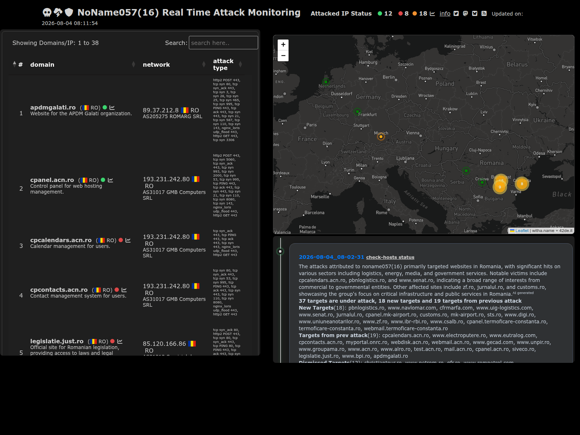Click green status dot for cpanel.acn.ro
Viewport: 580px width, 435px height.
coord(103,180)
